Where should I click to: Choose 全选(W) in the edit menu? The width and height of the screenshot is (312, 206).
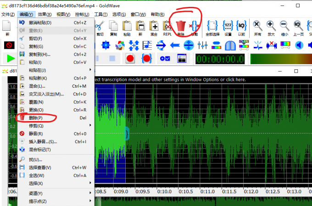(56, 176)
